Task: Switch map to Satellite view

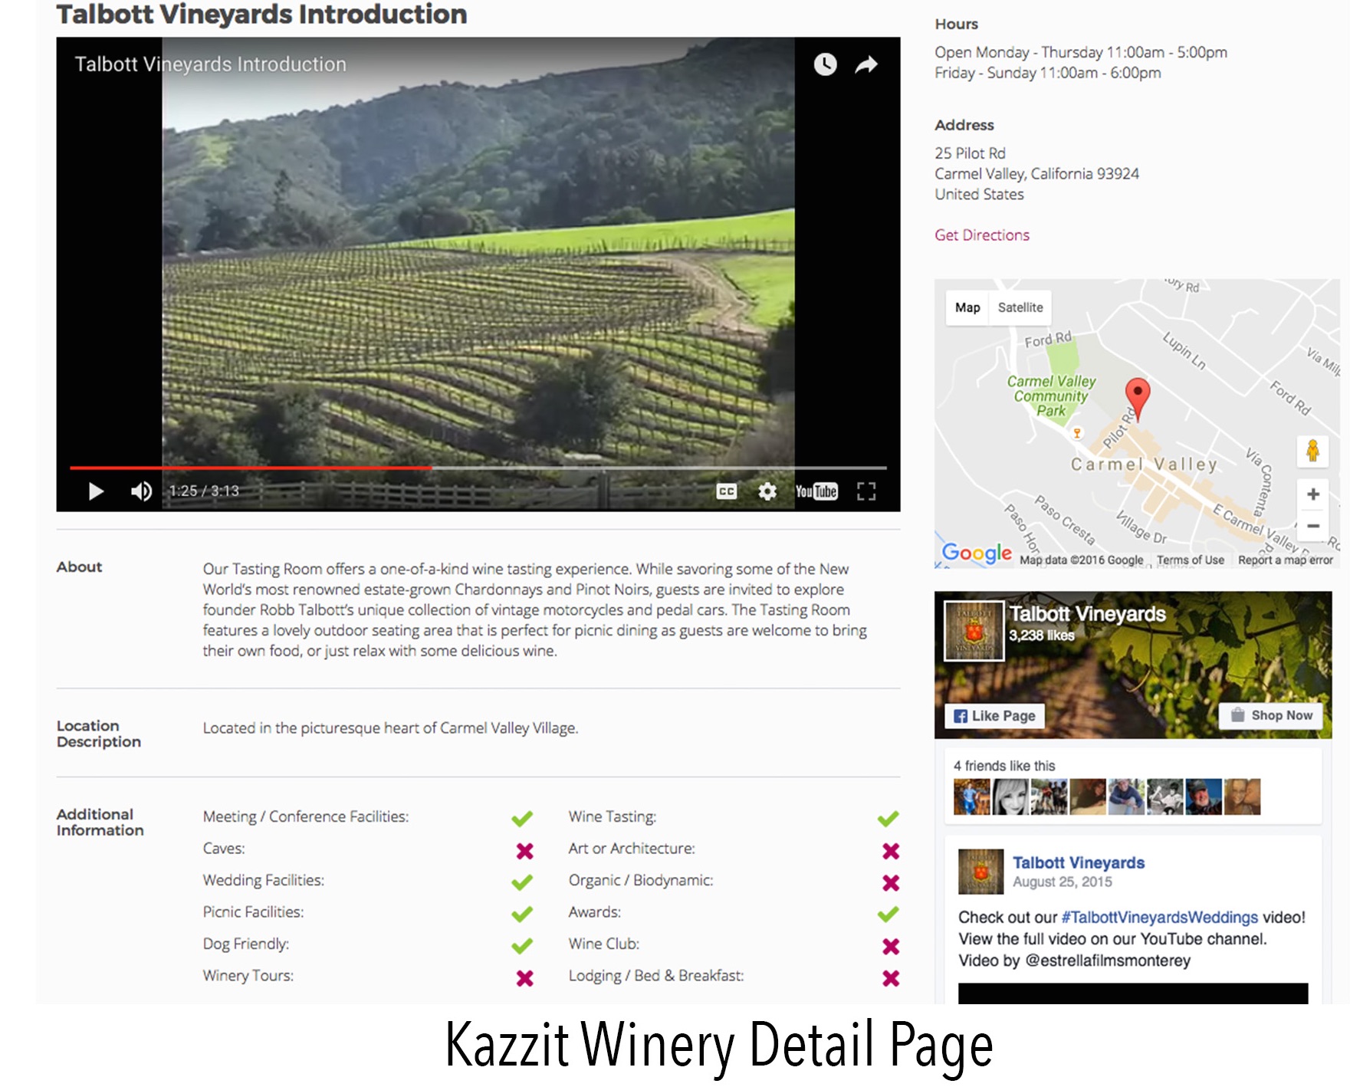Action: click(1020, 307)
